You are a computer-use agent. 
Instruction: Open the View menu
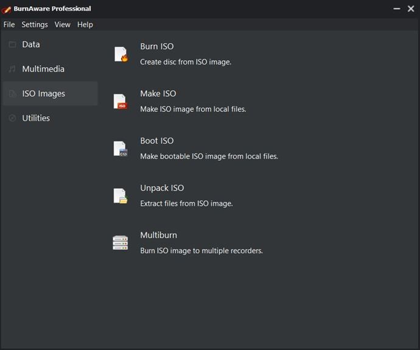point(63,24)
